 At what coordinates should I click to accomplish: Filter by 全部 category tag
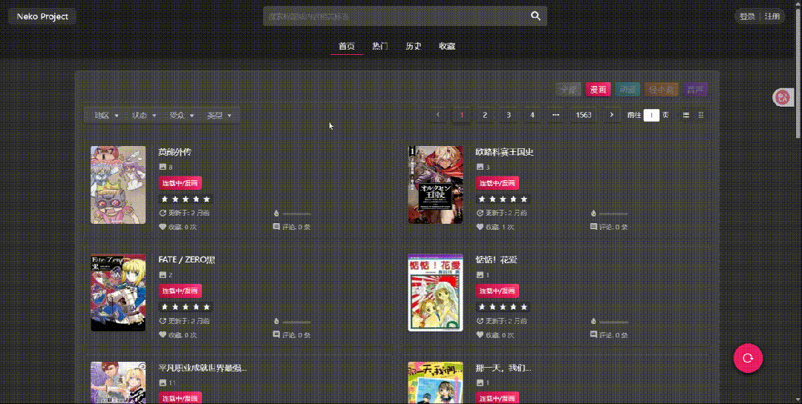coord(568,90)
